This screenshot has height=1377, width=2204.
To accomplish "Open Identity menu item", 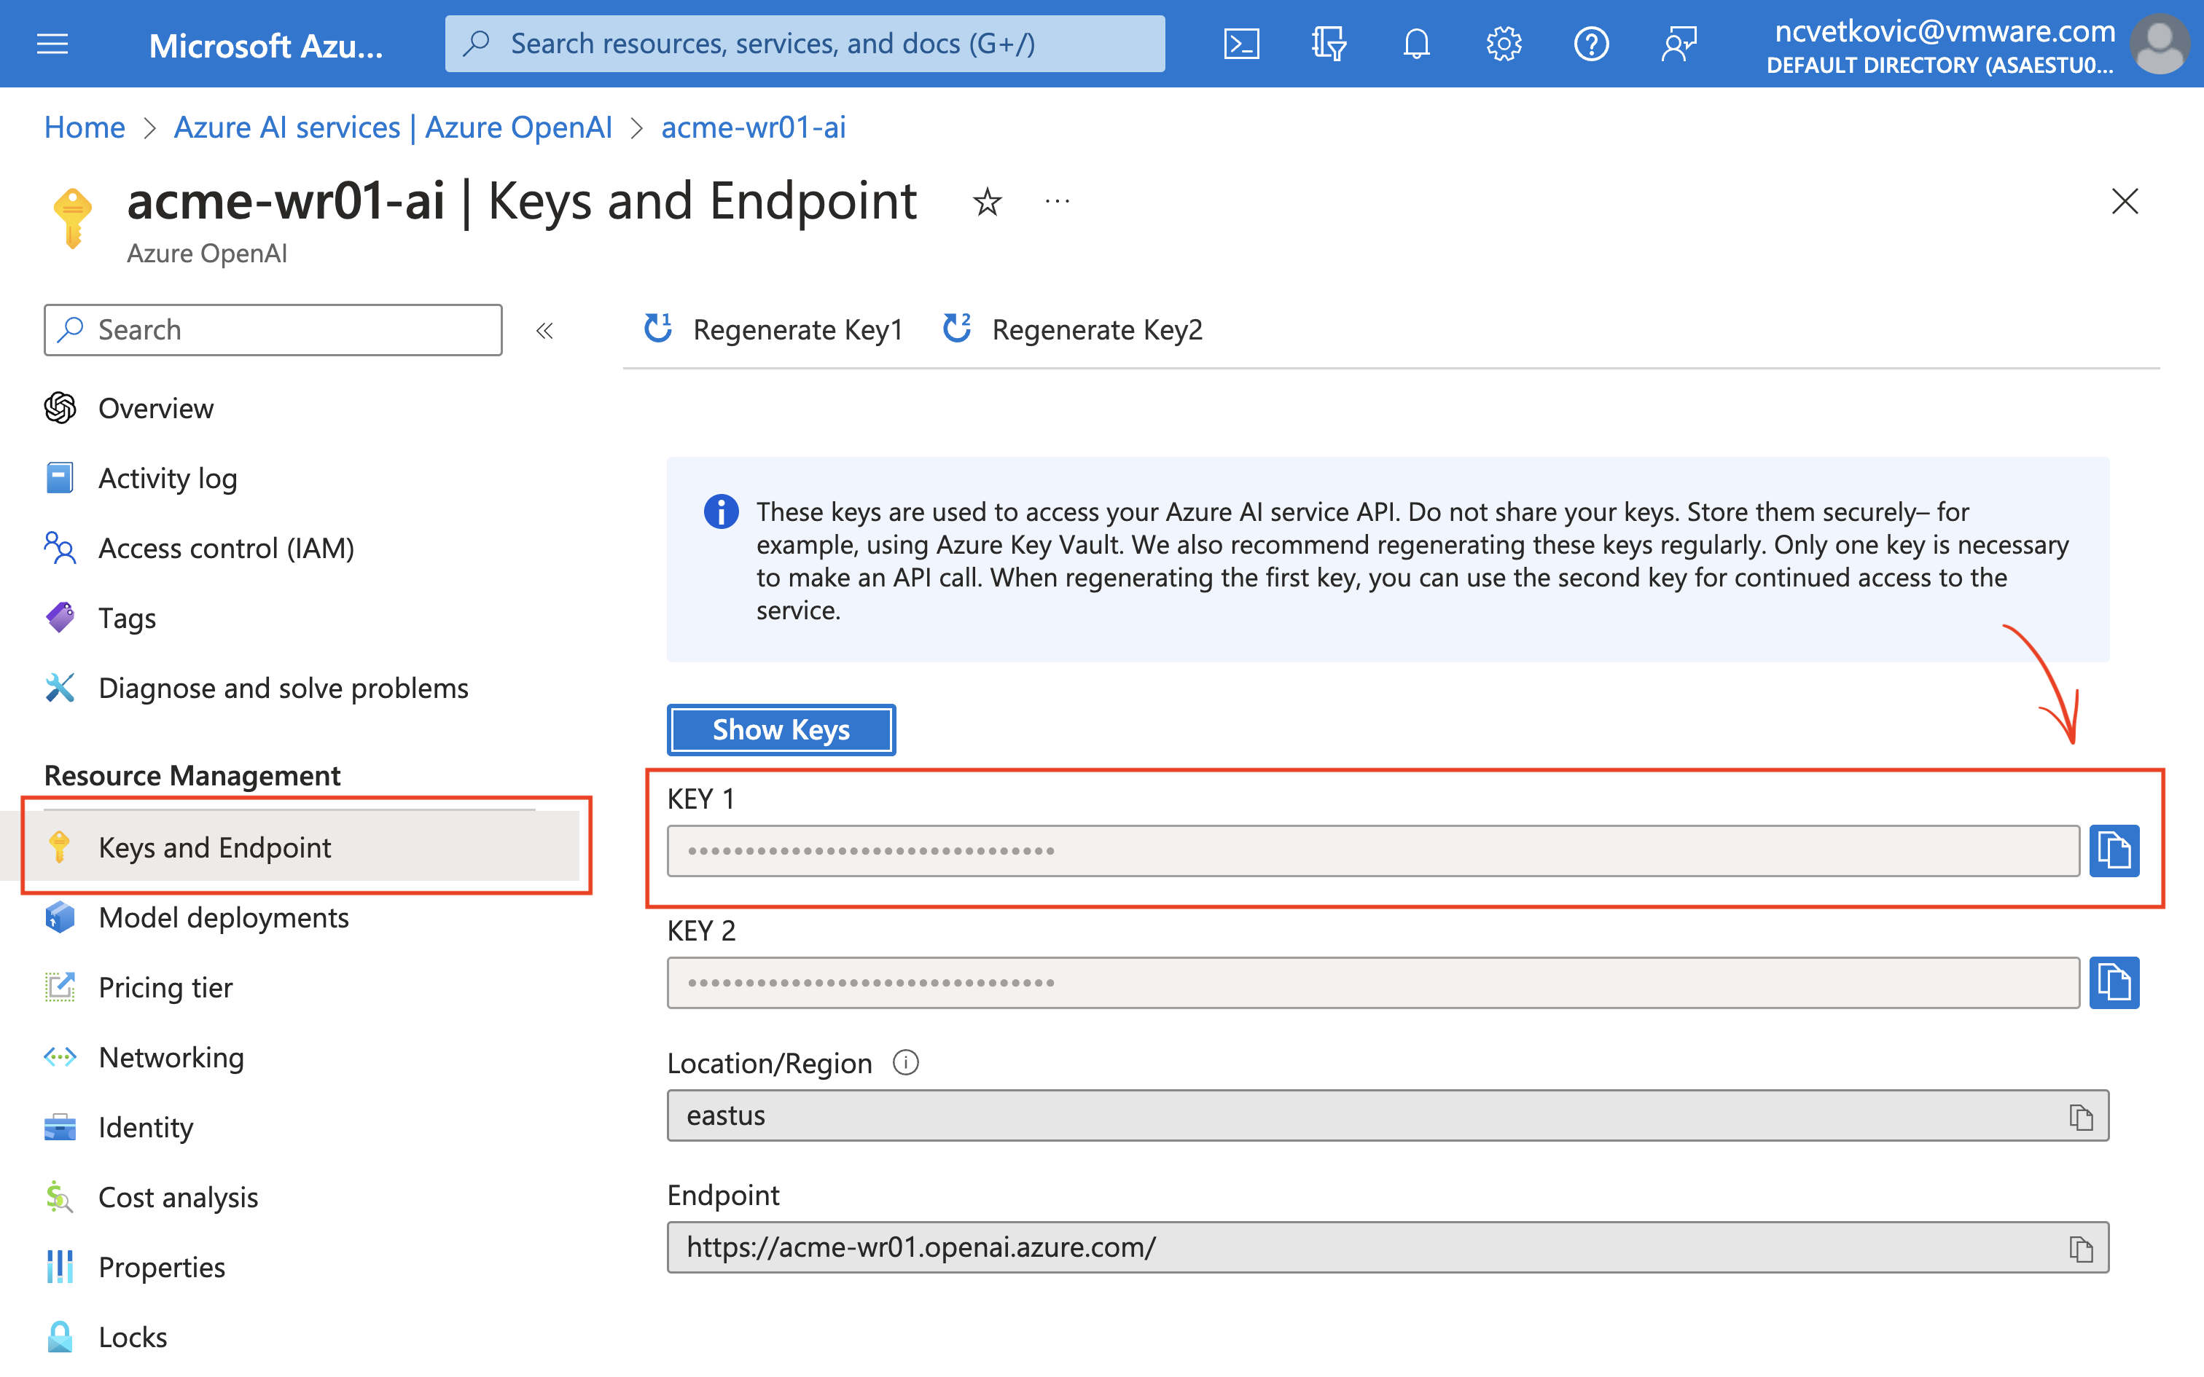I will [146, 1128].
